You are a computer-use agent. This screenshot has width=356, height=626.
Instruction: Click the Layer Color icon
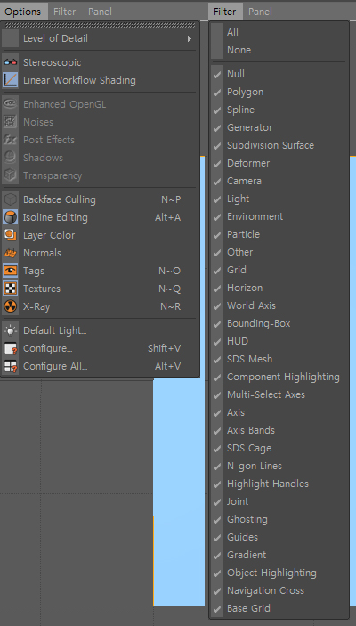coord(10,235)
